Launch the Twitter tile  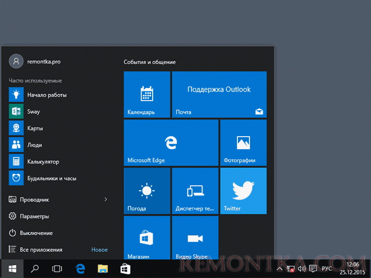tap(243, 191)
